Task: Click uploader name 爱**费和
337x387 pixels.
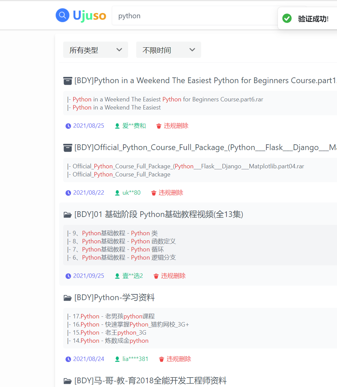Action: tap(134, 126)
